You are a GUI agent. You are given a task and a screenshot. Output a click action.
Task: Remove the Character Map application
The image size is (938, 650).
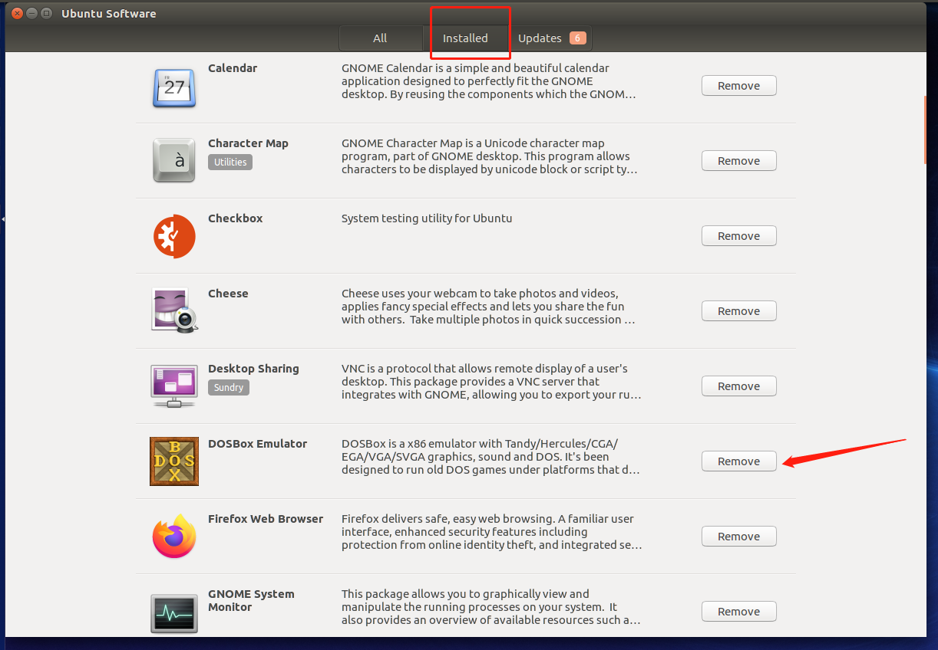point(738,161)
